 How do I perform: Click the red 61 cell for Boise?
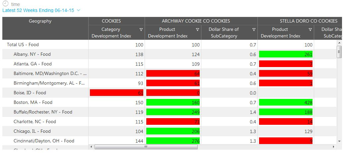116,93
